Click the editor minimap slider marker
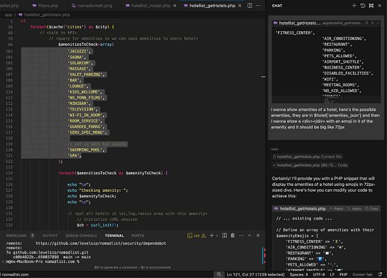The width and height of the screenshot is (387, 278). pyautogui.click(x=263, y=77)
